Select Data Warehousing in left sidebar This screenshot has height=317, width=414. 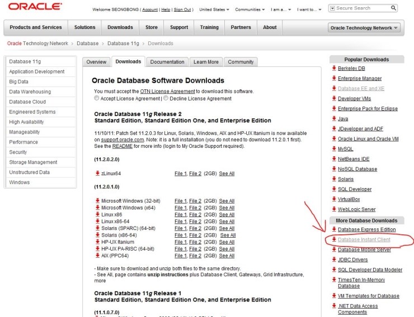click(41, 92)
